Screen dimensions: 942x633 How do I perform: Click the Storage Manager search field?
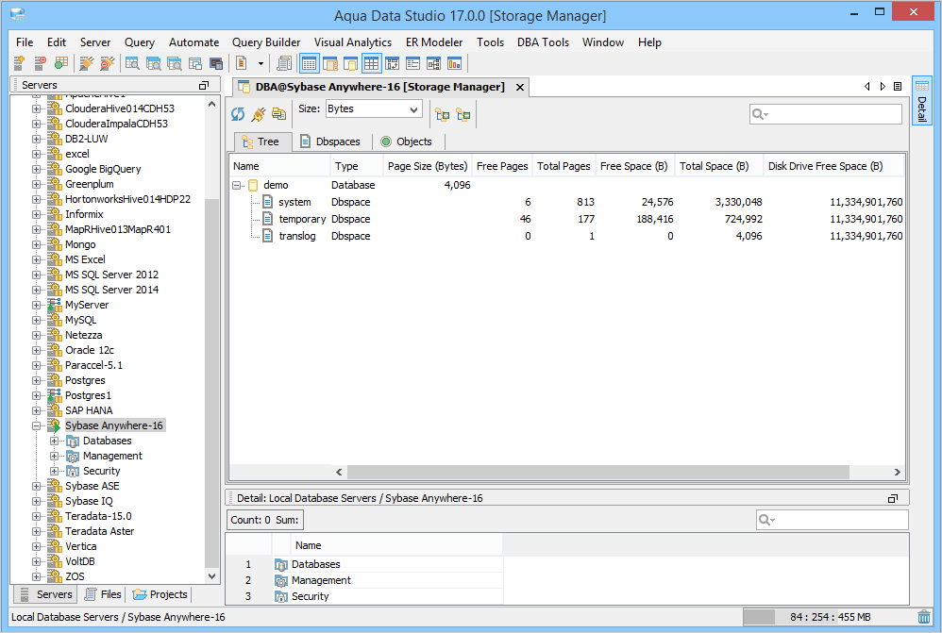(826, 114)
